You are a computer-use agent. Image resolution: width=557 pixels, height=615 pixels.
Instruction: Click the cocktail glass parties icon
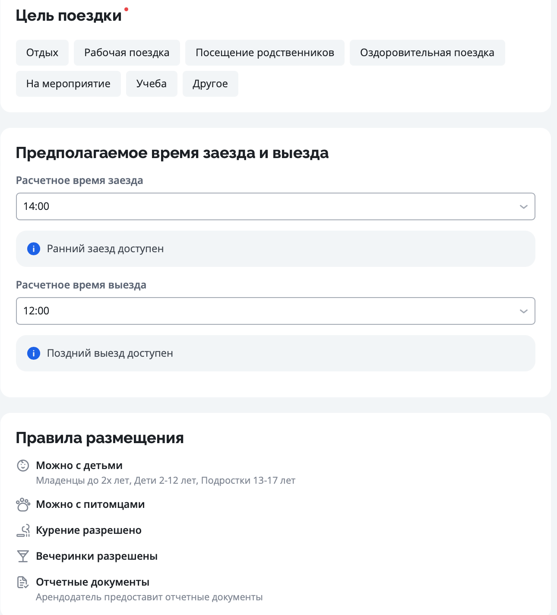23,556
